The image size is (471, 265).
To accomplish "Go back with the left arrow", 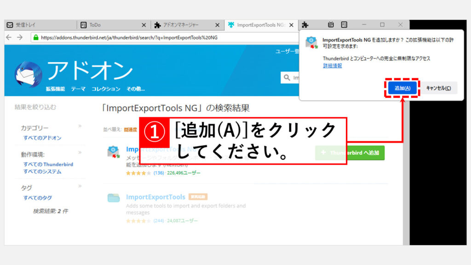I will click(9, 37).
